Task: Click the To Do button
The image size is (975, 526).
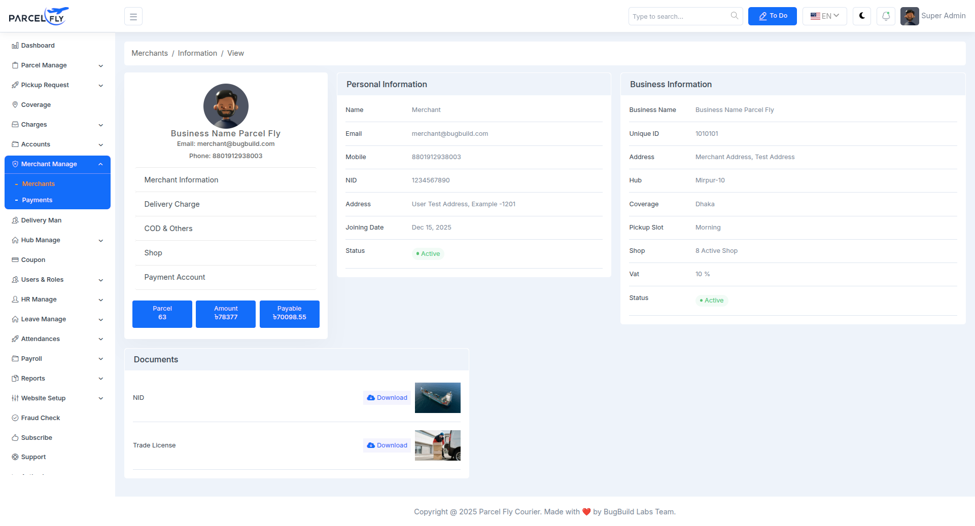Action: click(x=772, y=16)
